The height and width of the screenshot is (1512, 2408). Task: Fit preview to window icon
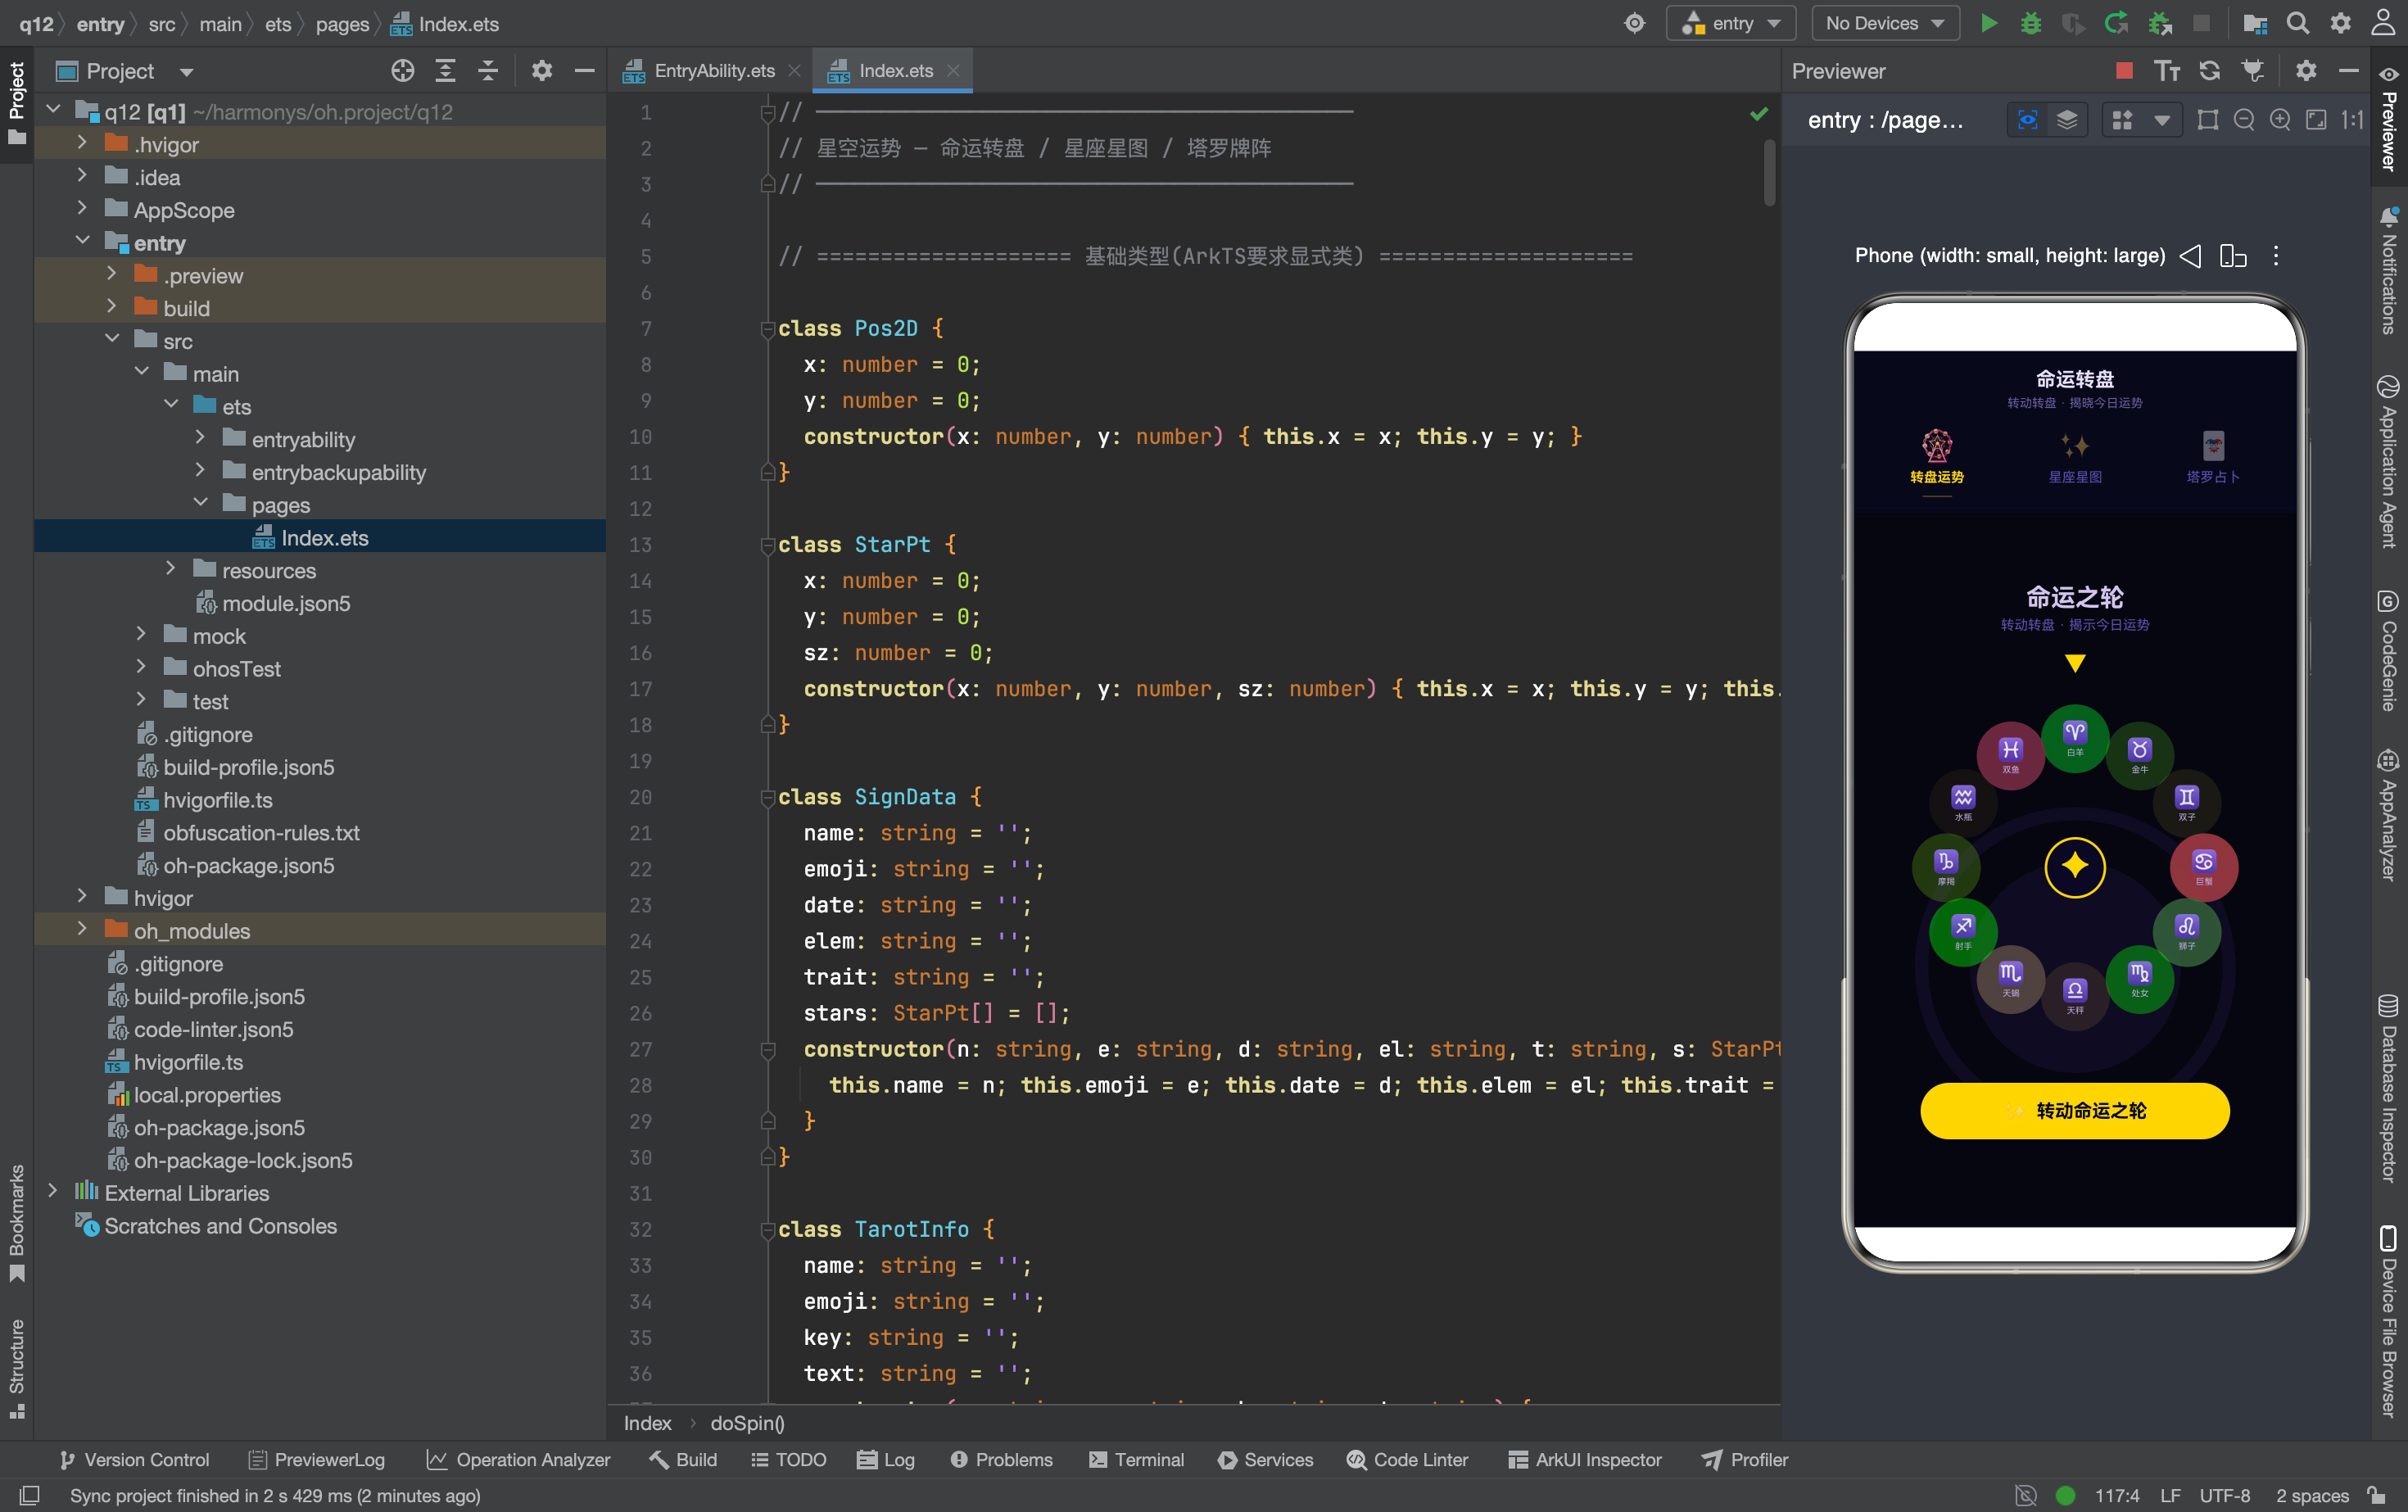[2316, 120]
